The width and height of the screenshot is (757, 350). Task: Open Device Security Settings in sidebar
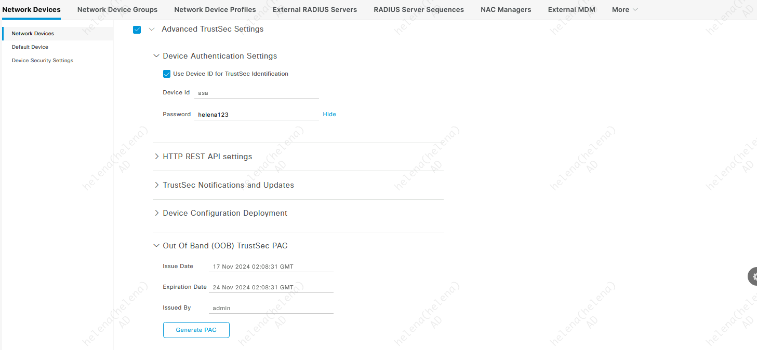(x=43, y=61)
